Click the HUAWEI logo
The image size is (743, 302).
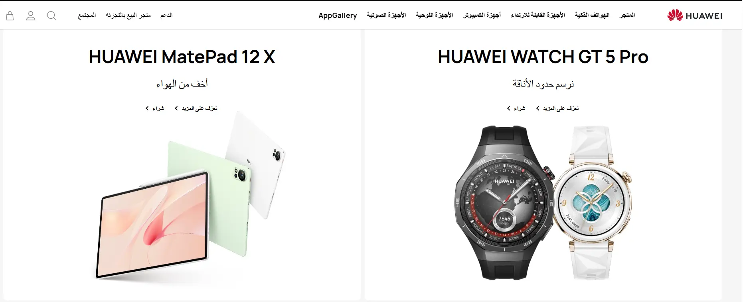[695, 15]
